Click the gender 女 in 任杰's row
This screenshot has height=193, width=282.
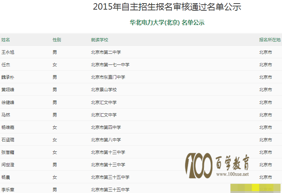click(55, 65)
